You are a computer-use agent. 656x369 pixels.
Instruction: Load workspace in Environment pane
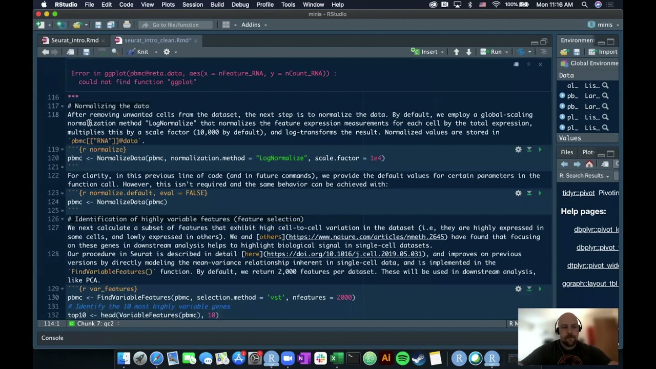click(x=564, y=52)
